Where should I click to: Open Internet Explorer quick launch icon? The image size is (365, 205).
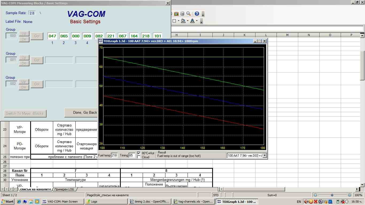[x=19, y=202]
